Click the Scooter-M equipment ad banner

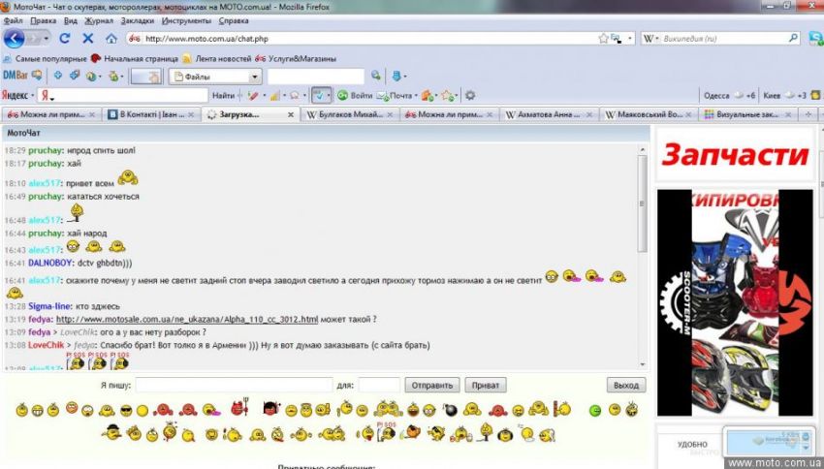735,302
